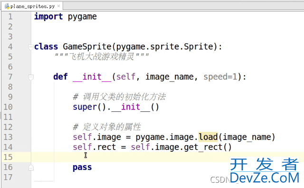Click the 'def' keyword on line 7
Viewport: 304px width, 188px height.
[x=60, y=77]
